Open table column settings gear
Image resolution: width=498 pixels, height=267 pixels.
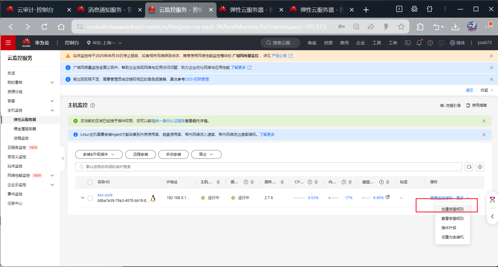(x=480, y=167)
